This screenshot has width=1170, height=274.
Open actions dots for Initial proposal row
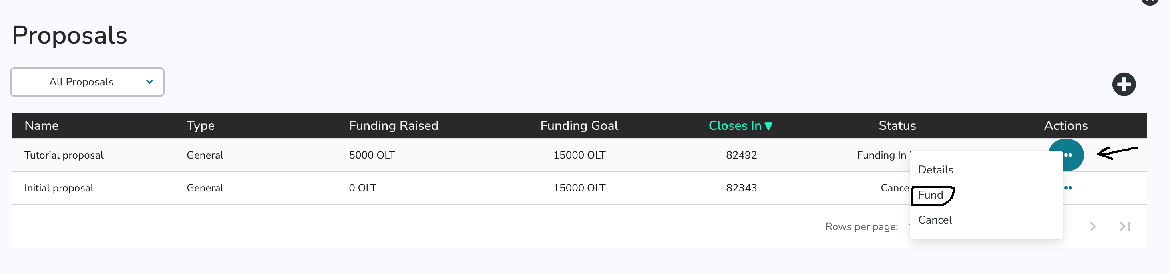[x=1068, y=188]
